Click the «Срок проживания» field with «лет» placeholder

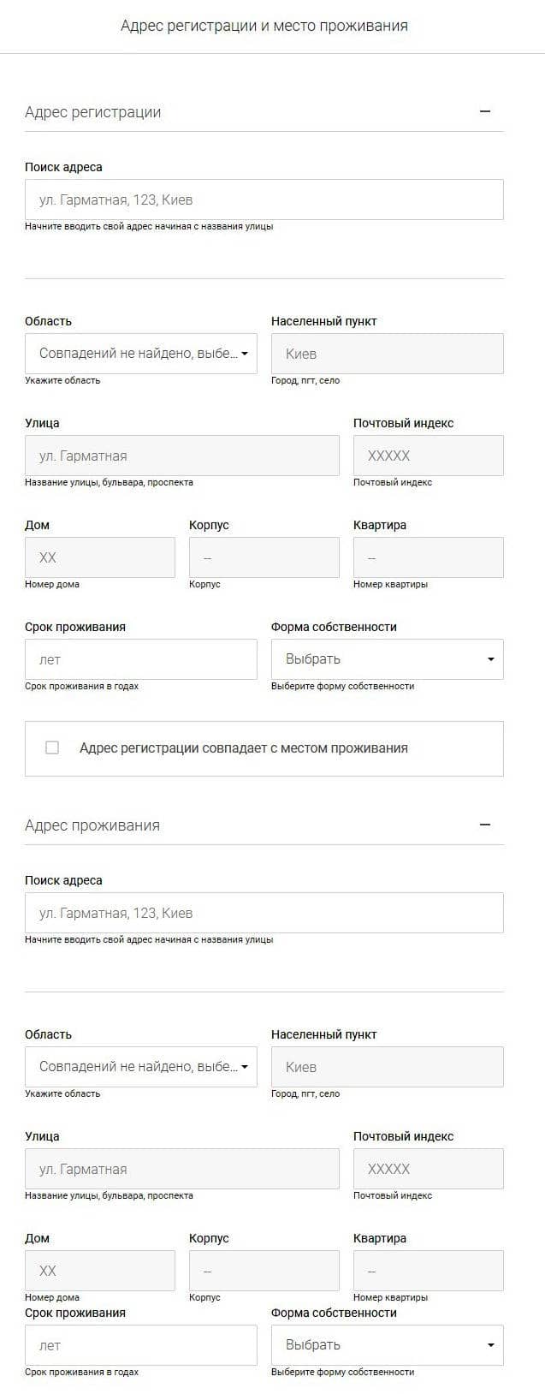click(x=140, y=658)
